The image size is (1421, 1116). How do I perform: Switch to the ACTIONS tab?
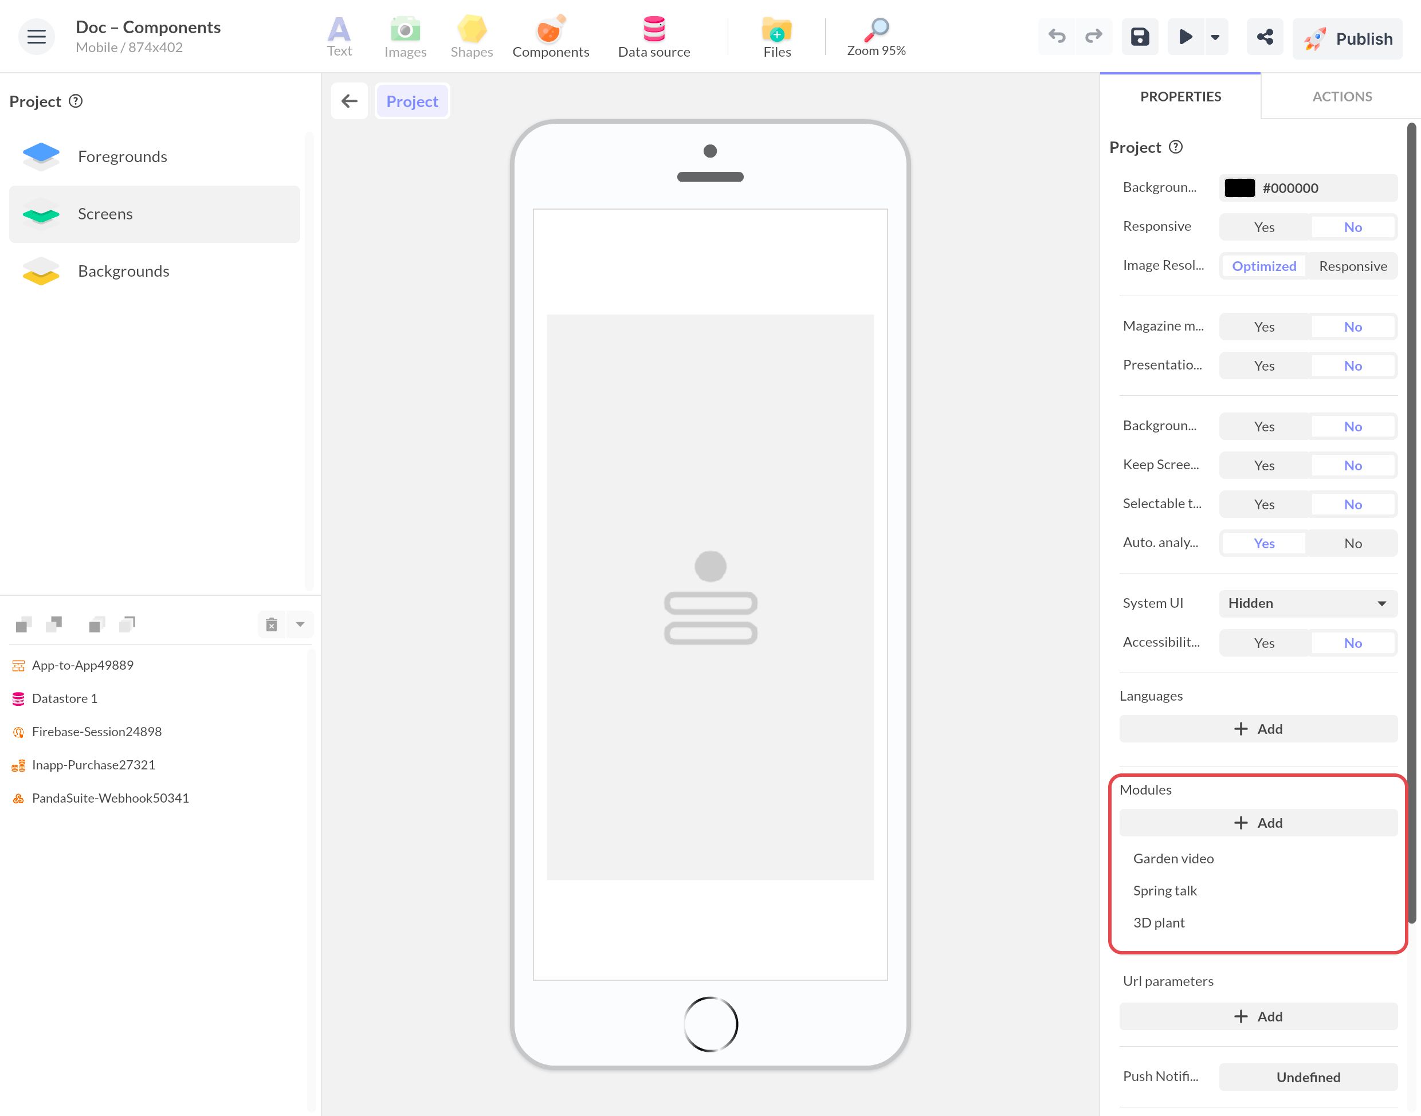click(1342, 97)
